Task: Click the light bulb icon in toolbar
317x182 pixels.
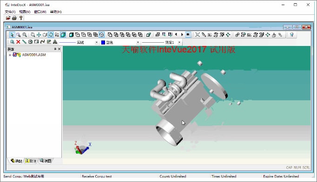Action: [x=291, y=35]
